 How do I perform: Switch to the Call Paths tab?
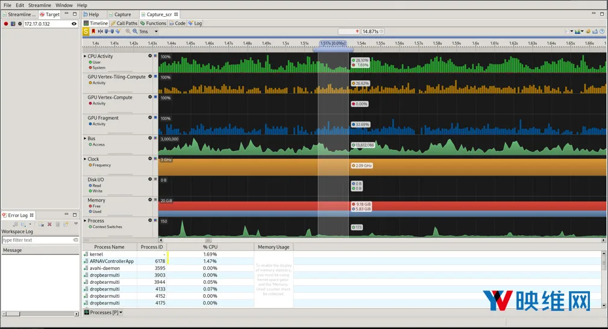coord(124,23)
